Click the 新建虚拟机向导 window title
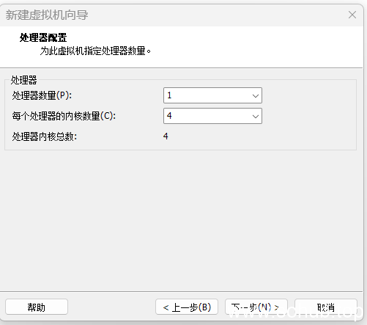This screenshot has width=367, height=325. pos(47,15)
